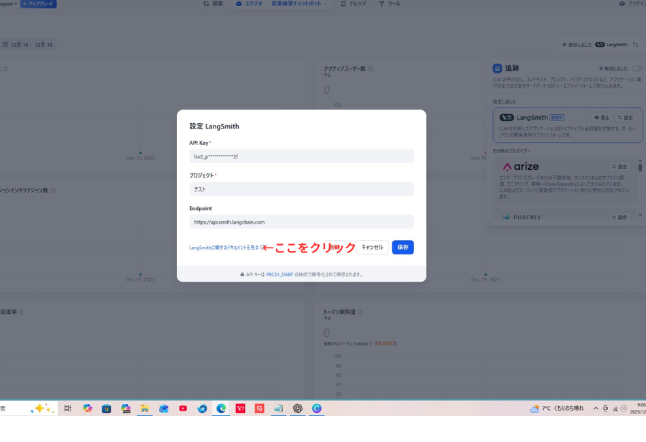Click the arize provider logo

coord(521,167)
